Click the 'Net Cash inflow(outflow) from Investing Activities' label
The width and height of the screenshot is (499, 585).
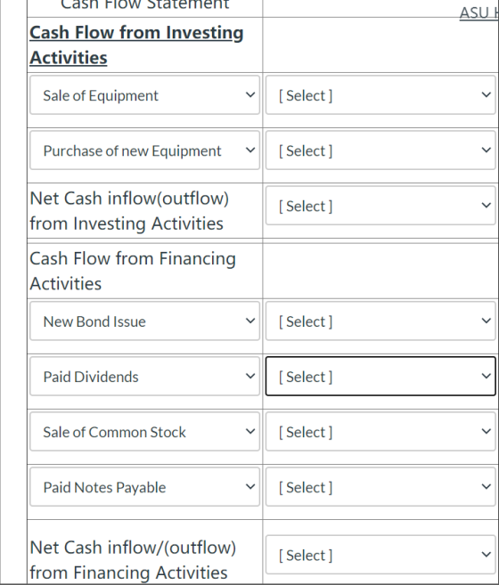pos(129,211)
